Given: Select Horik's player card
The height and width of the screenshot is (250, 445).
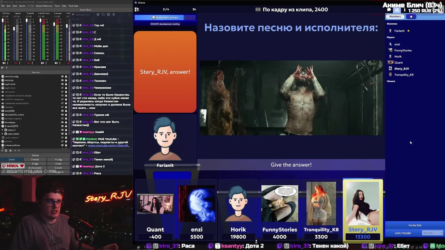Looking at the screenshot, I should click(x=238, y=210).
